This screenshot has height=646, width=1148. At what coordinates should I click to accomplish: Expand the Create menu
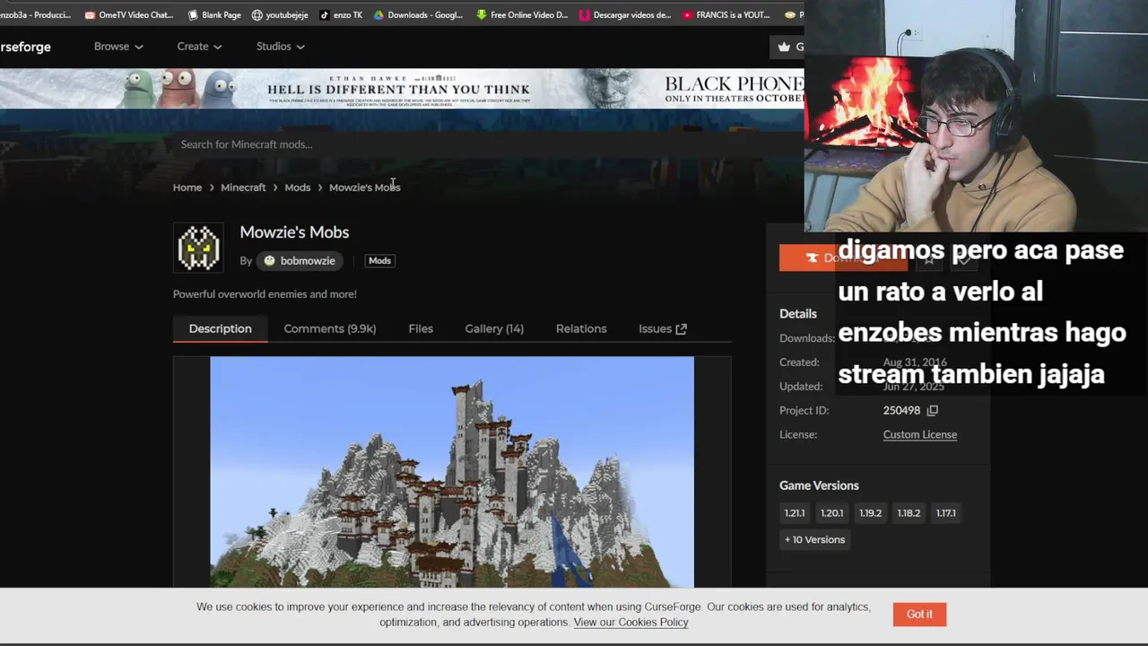(199, 47)
